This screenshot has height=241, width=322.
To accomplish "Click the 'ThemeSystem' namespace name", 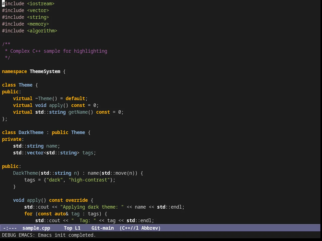I will click(45, 71).
